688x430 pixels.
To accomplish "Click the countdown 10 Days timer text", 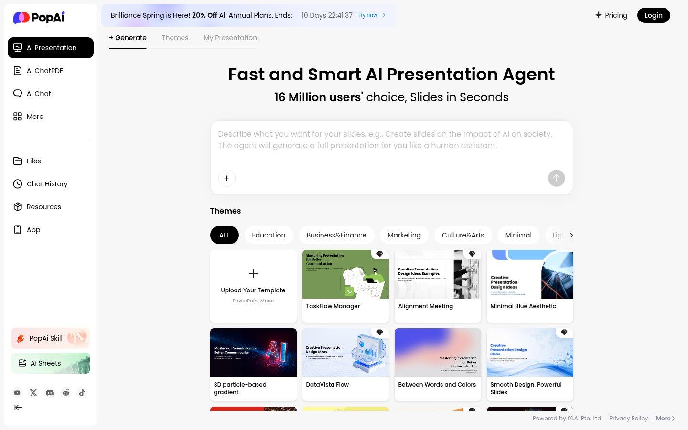I will 327,15.
